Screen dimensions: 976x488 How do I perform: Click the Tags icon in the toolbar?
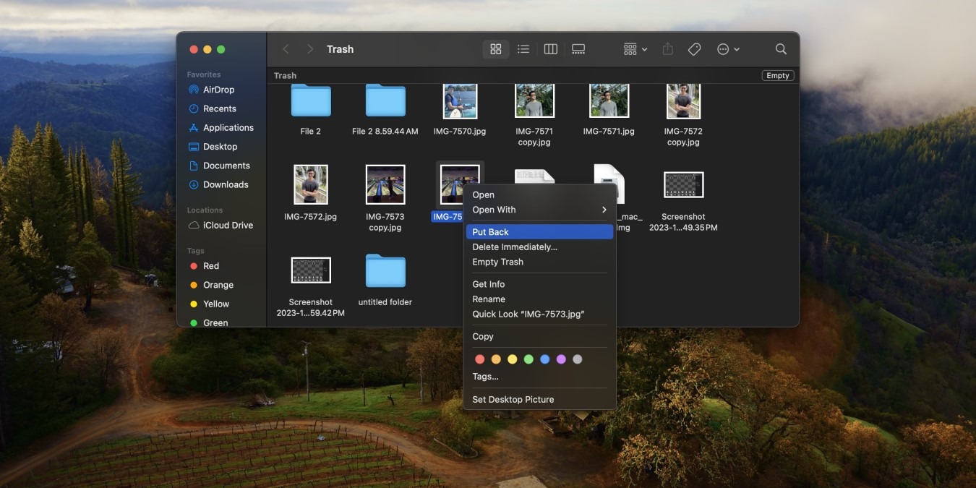tap(694, 48)
